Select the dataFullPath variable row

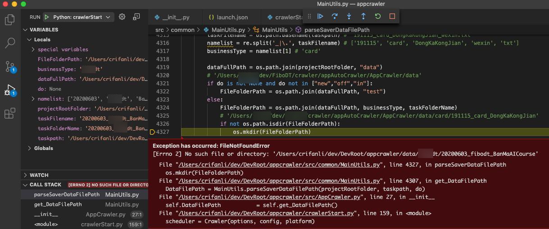(84, 79)
